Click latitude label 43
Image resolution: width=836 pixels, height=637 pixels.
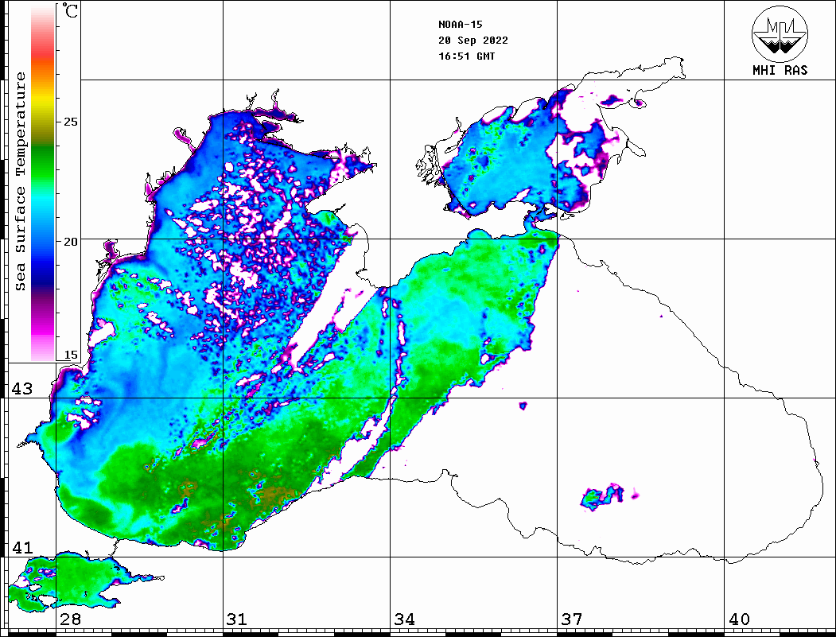21,389
